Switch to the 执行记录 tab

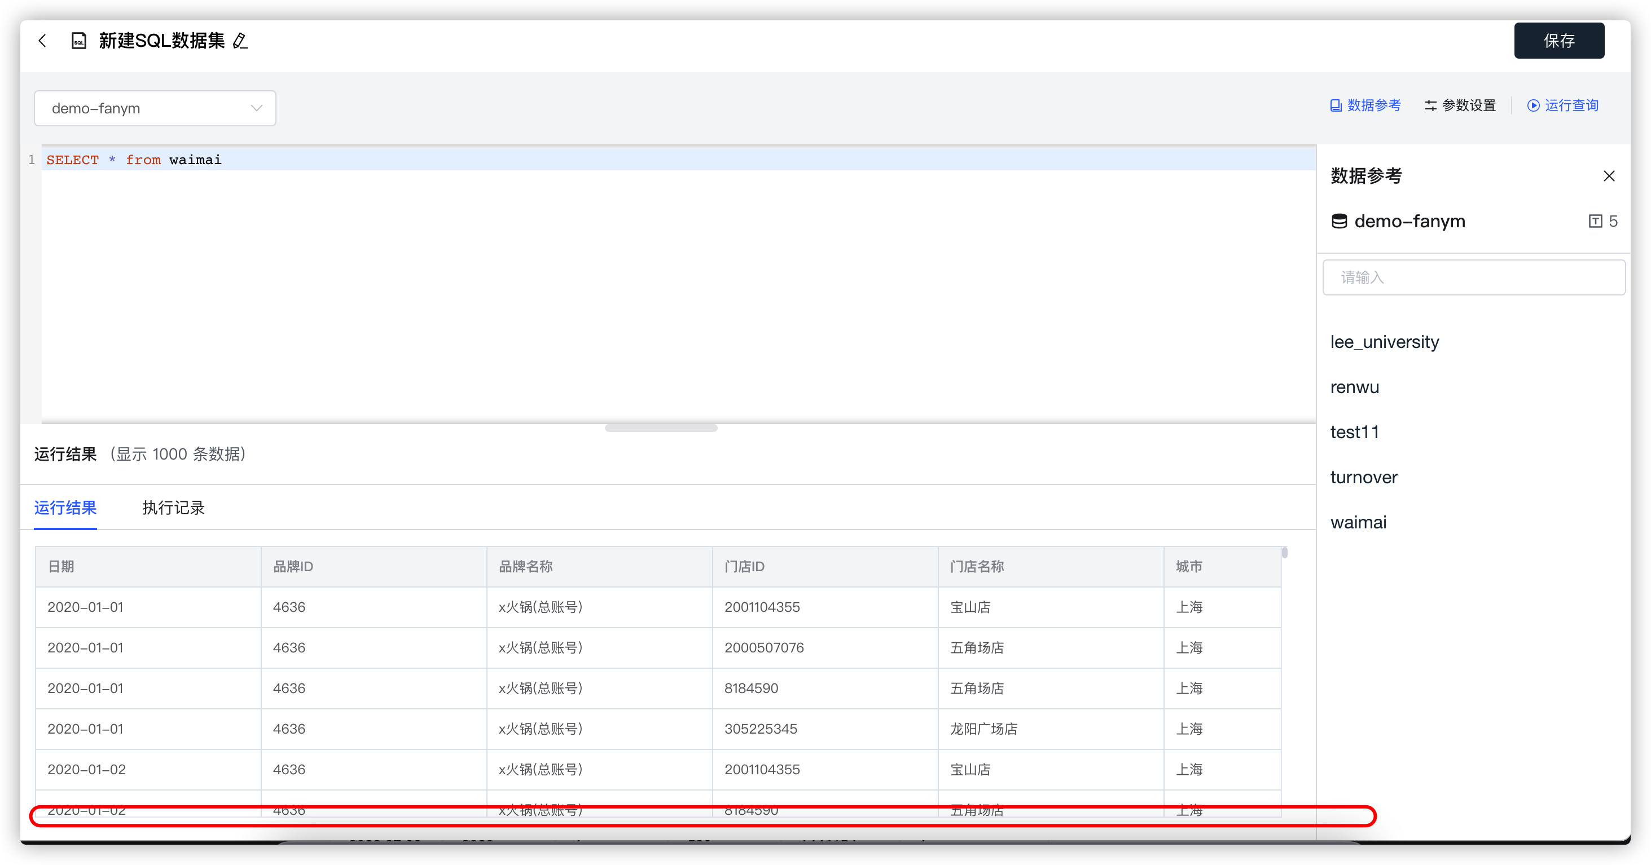[x=173, y=507]
